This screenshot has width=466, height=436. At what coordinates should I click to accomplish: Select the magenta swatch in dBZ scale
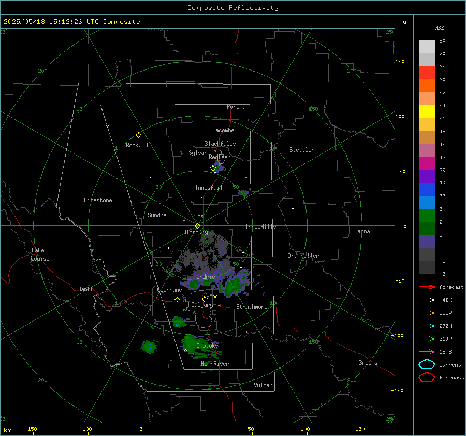pyautogui.click(x=427, y=164)
